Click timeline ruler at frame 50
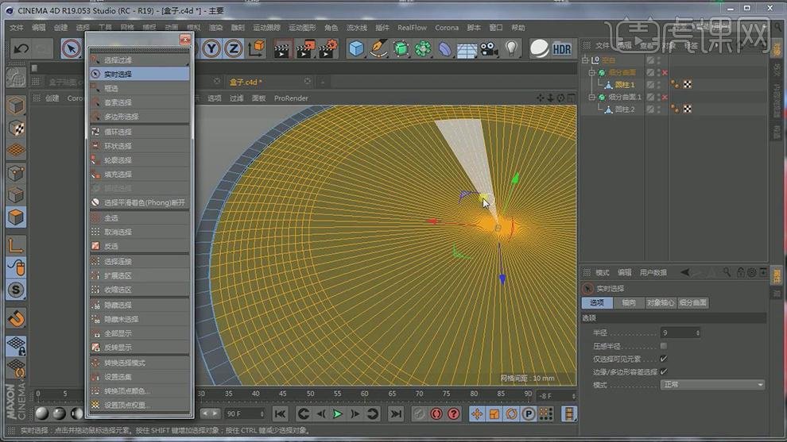 tap(310, 394)
